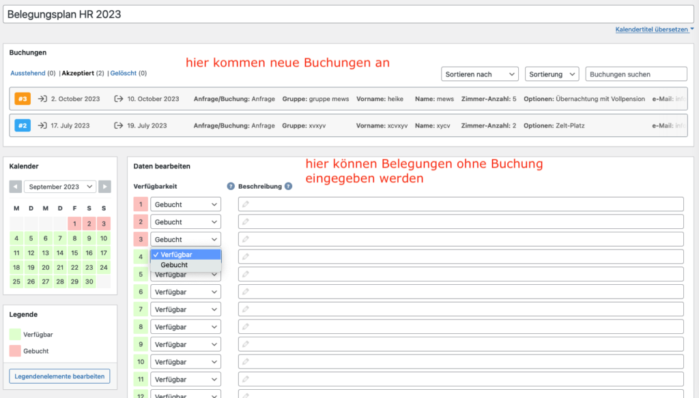Click the help icon next to Verfügbarkeit
Image resolution: width=699 pixels, height=398 pixels.
(x=231, y=186)
